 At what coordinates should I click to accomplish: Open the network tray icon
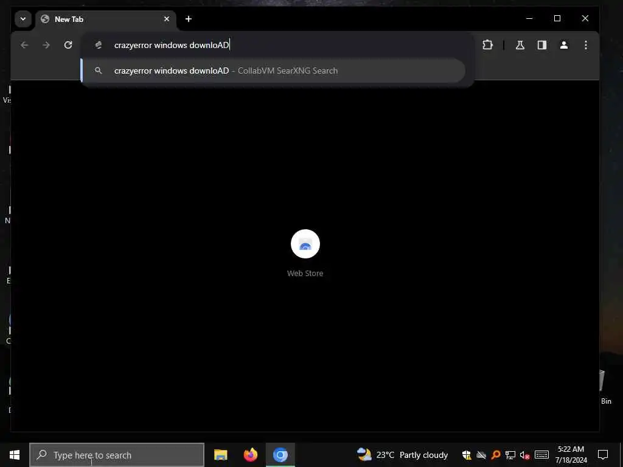510,455
